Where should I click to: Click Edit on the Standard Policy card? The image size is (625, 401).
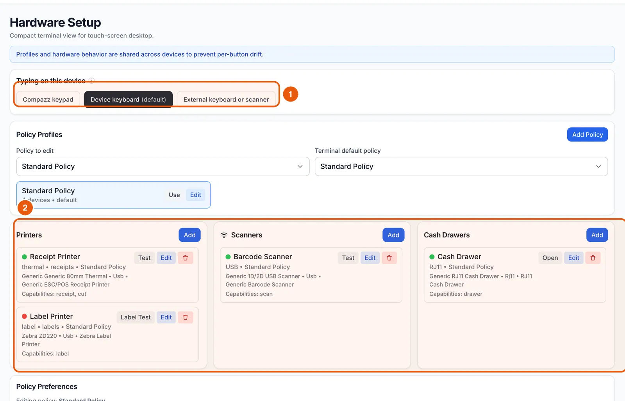click(196, 195)
